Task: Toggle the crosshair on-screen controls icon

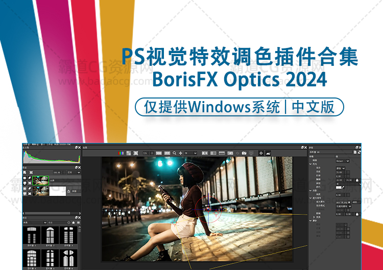Action: coord(261,153)
